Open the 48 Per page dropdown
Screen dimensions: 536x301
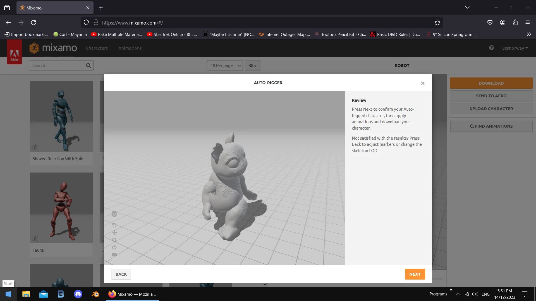coord(225,65)
